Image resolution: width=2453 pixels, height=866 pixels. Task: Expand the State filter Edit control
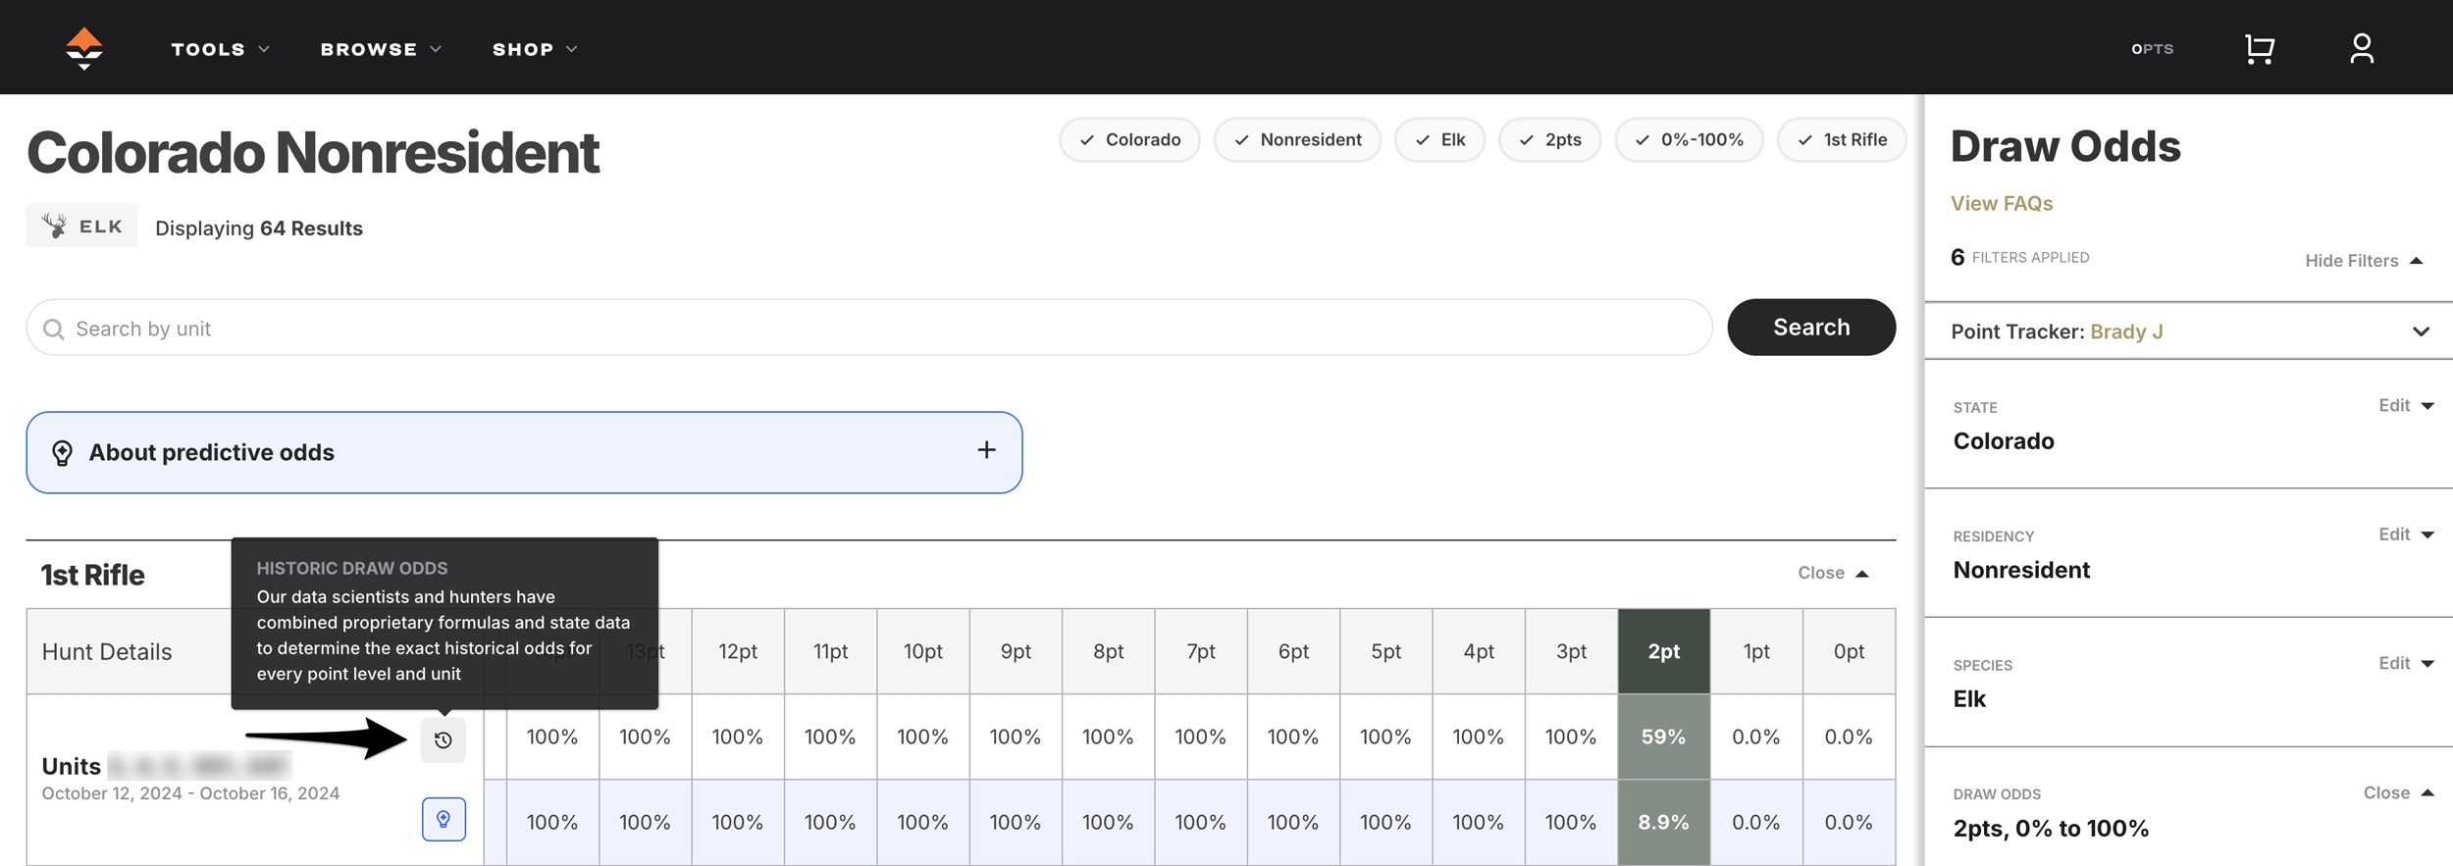2405,406
